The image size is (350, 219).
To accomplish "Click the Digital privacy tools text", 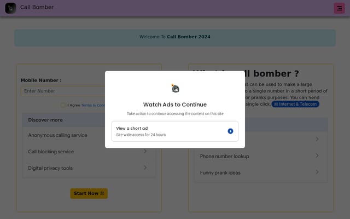I will pyautogui.click(x=50, y=168).
